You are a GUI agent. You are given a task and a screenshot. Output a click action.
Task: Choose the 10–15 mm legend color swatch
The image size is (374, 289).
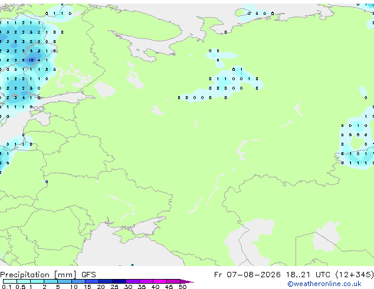78,281
